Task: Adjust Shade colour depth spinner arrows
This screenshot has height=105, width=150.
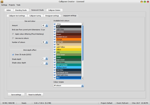Action: (x=46, y=63)
